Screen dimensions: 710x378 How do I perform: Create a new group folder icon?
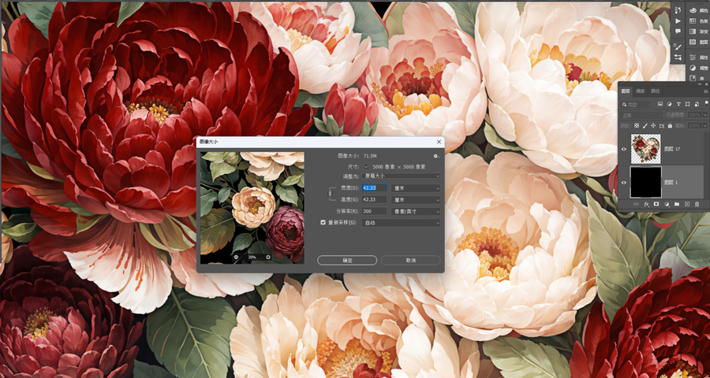tap(677, 204)
